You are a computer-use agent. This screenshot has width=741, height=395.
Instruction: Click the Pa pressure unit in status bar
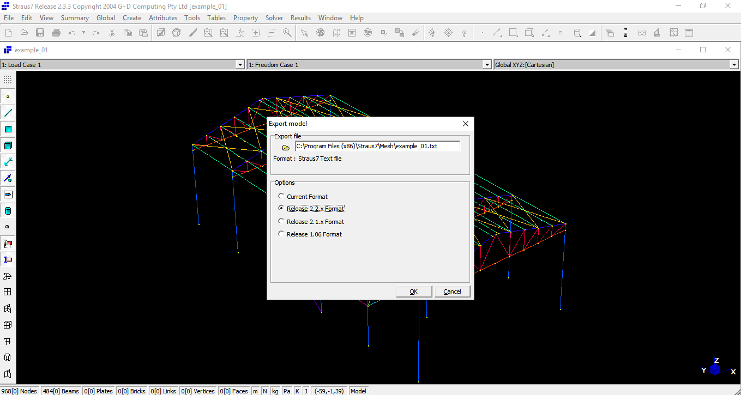(287, 391)
